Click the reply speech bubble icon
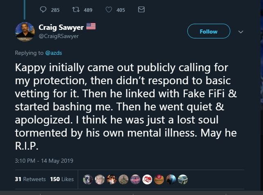The image size is (263, 195). coord(44,10)
